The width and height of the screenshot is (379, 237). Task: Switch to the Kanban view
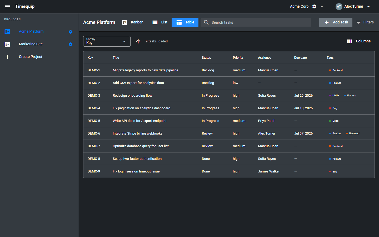pyautogui.click(x=133, y=22)
